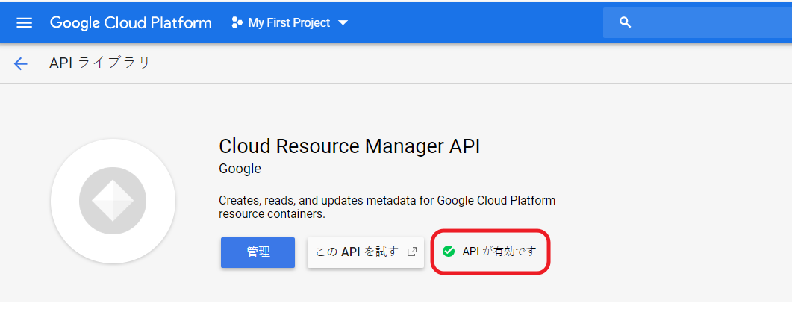Click the この API を試す button
Image resolution: width=792 pixels, height=309 pixels.
[357, 252]
